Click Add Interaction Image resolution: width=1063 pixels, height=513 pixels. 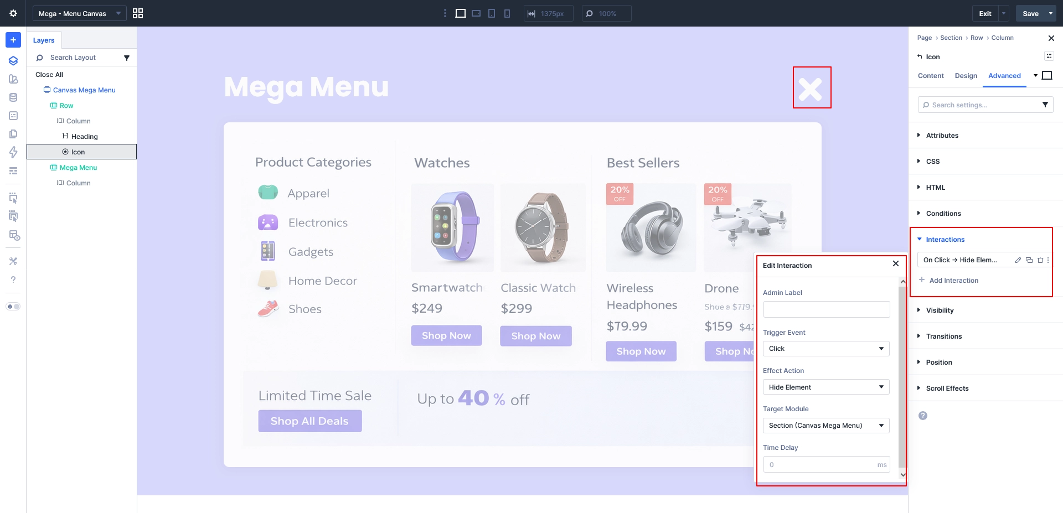(x=953, y=281)
